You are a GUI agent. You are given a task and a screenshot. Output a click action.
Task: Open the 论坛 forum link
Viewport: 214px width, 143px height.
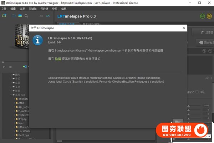(58, 58)
